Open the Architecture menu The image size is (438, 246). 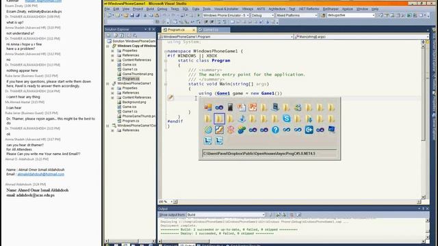pos(276,9)
